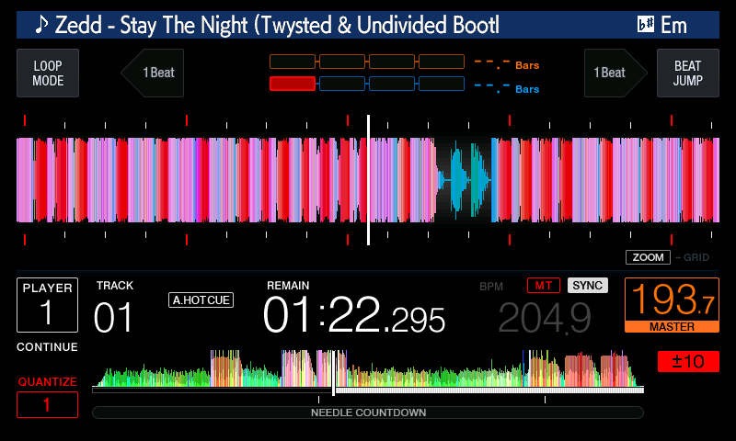Click the BPM label
Viewport: 736px width, 441px height.
(491, 287)
